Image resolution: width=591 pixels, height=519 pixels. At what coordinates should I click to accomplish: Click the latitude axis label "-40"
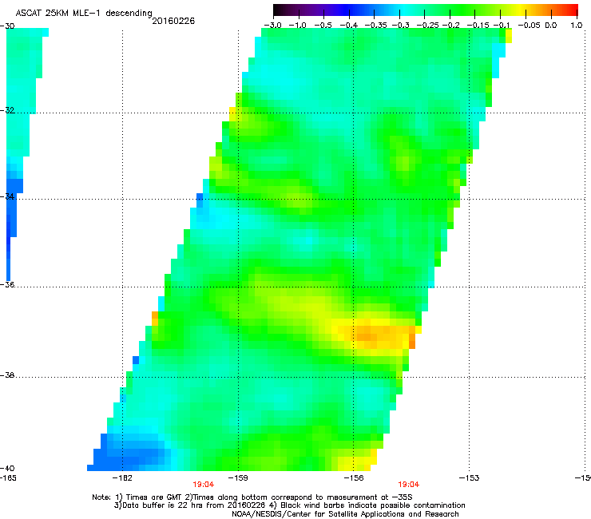tap(7, 468)
